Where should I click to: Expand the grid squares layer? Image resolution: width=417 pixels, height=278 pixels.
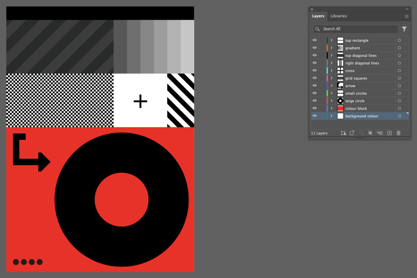(x=332, y=78)
